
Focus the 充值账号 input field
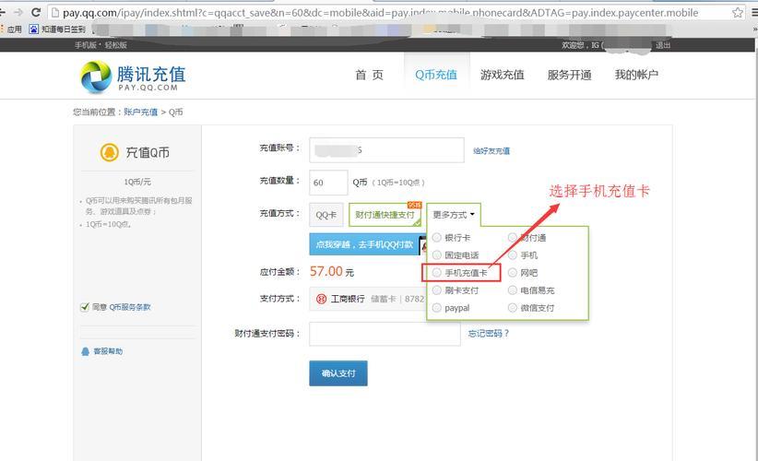pyautogui.click(x=386, y=150)
